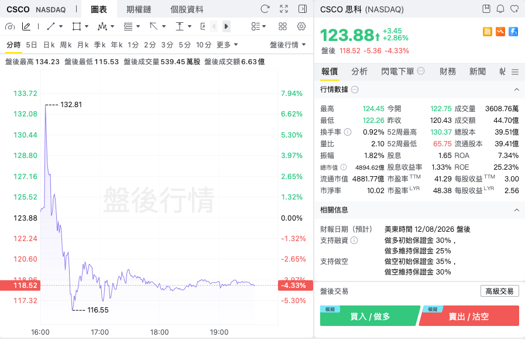The image size is (525, 340).
Task: Show info about margin support 支持融資
Action: pyautogui.click(x=354, y=241)
